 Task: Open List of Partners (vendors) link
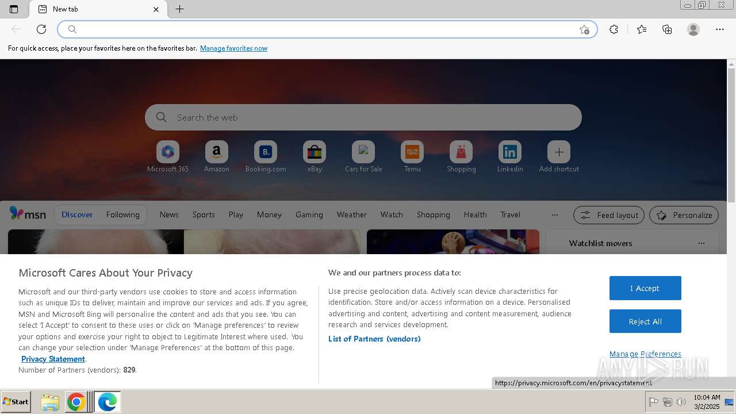click(374, 339)
